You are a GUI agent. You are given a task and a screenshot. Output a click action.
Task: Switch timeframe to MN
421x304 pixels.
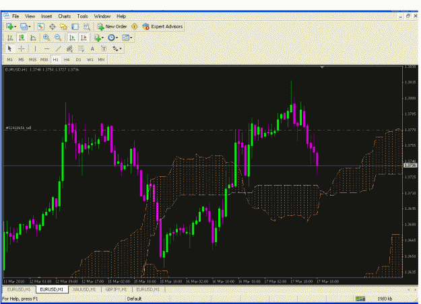coord(101,60)
